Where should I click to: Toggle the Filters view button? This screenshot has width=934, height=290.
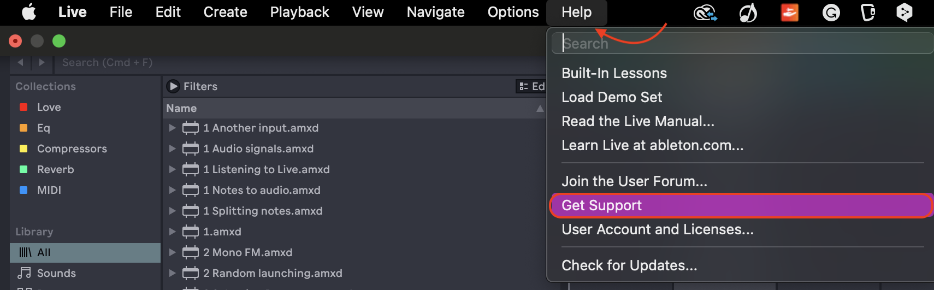(174, 86)
